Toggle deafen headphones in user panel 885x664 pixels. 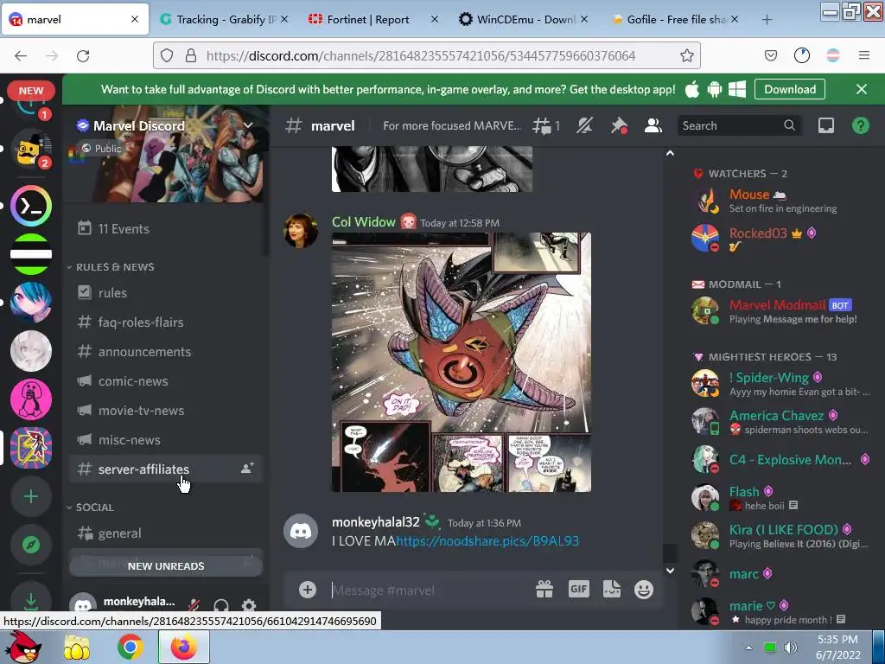pyautogui.click(x=221, y=605)
